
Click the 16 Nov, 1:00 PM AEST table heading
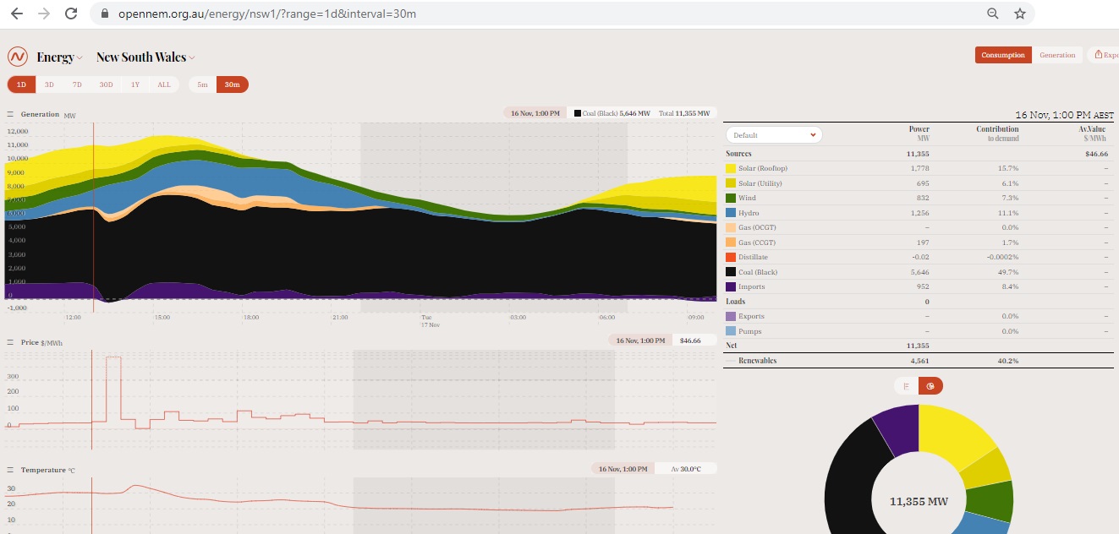[1064, 115]
